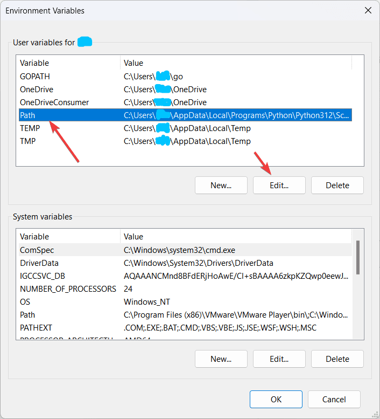Select the GOPATH user variable row
Image resolution: width=380 pixels, height=419 pixels.
[x=185, y=77]
